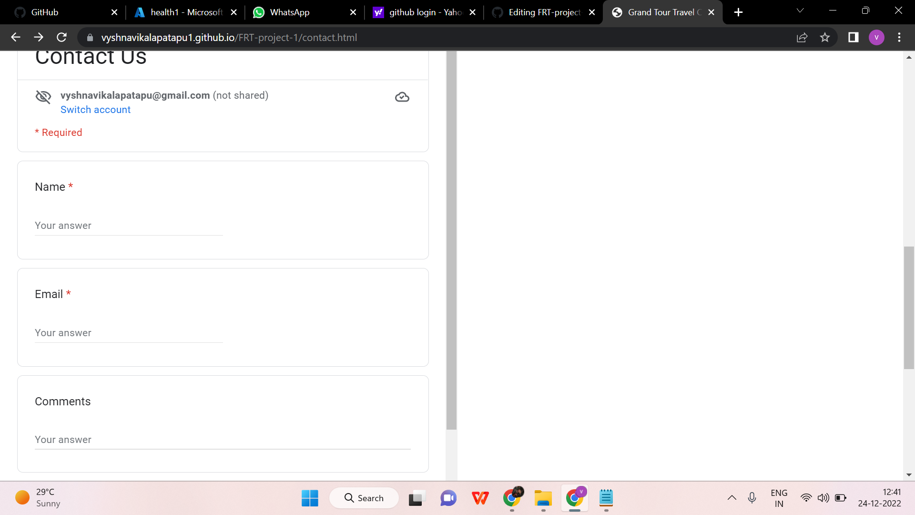Click into Email answer field
Screen dimensions: 915x515
point(129,333)
